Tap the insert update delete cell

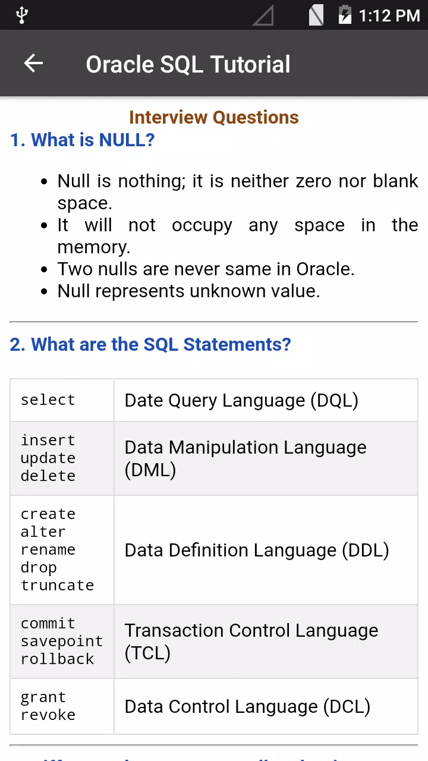pos(62,458)
